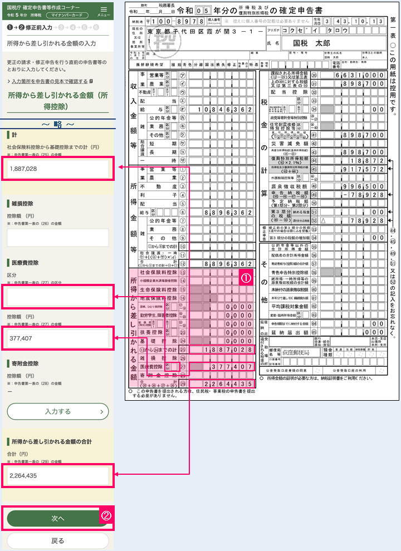
Task: Click 平均課税対象金額 row label
Action: pyautogui.click(x=289, y=307)
